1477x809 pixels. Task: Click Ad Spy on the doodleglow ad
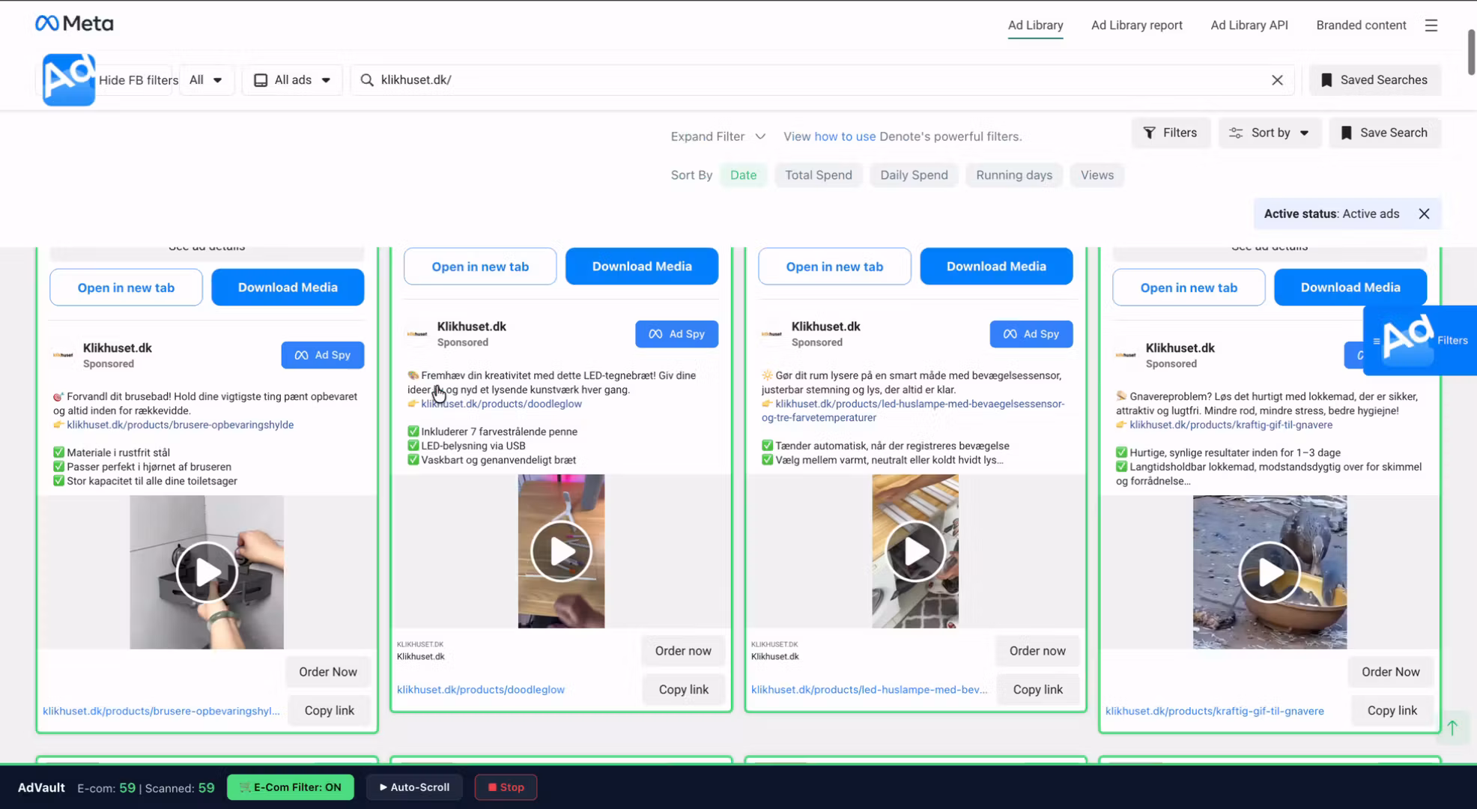pos(676,334)
